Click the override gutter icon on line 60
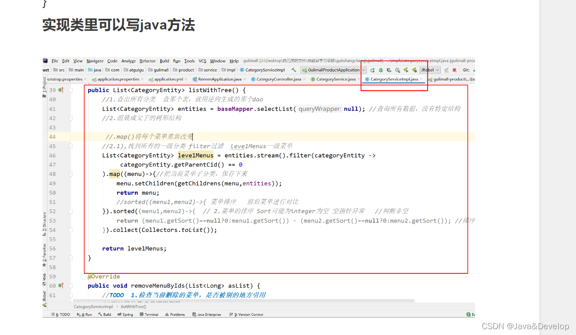Image resolution: width=576 pixels, height=335 pixels. pyautogui.click(x=61, y=285)
